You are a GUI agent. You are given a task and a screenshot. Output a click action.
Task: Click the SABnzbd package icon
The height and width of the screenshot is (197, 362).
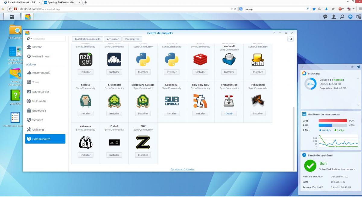click(258, 59)
